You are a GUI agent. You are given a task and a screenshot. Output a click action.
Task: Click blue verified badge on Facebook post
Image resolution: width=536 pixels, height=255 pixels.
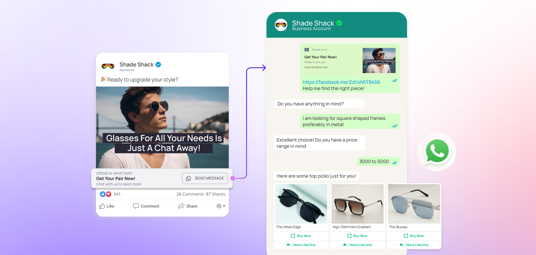pos(158,65)
